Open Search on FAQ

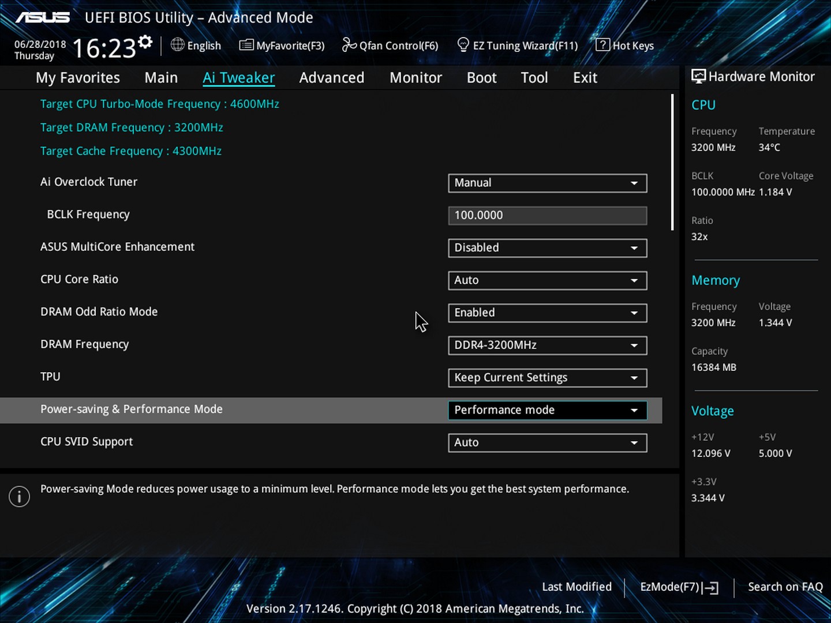tap(785, 587)
